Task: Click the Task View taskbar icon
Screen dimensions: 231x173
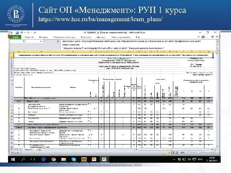Action: tap(33, 159)
